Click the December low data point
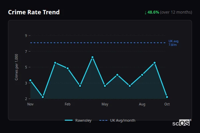 (x=43, y=97)
